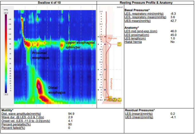This screenshot has width=195, height=134.
Task: Click the -10.0 minimum box on the color scale
Action: (x=6, y=94)
